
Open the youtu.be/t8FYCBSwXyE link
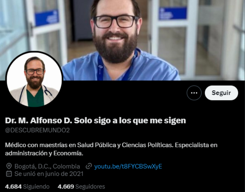click(x=128, y=166)
